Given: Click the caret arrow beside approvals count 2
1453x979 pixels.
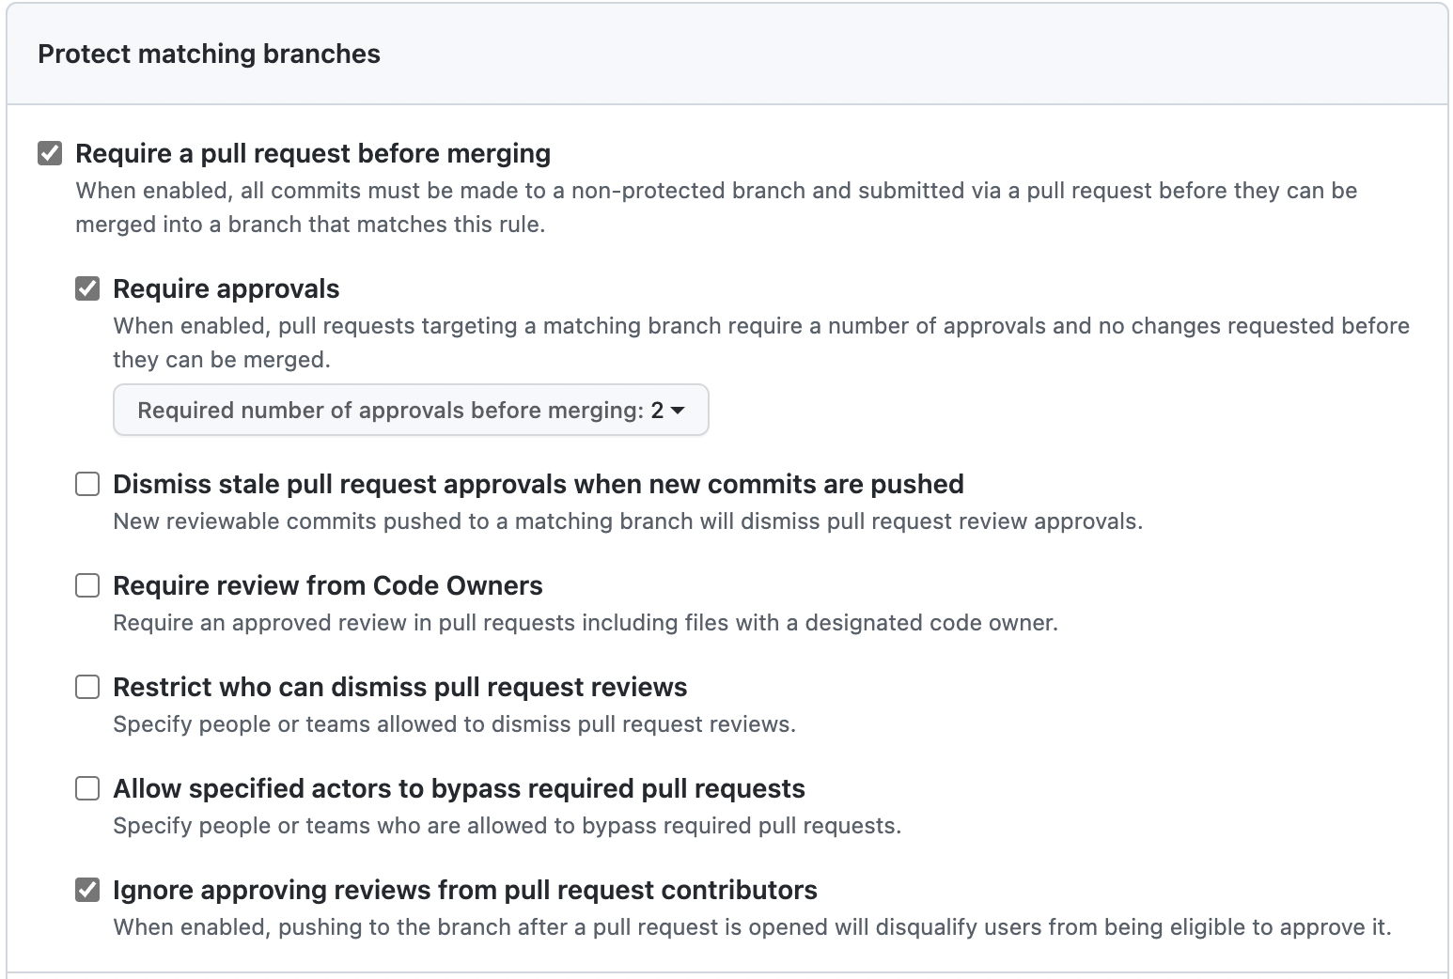Looking at the screenshot, I should [x=677, y=411].
